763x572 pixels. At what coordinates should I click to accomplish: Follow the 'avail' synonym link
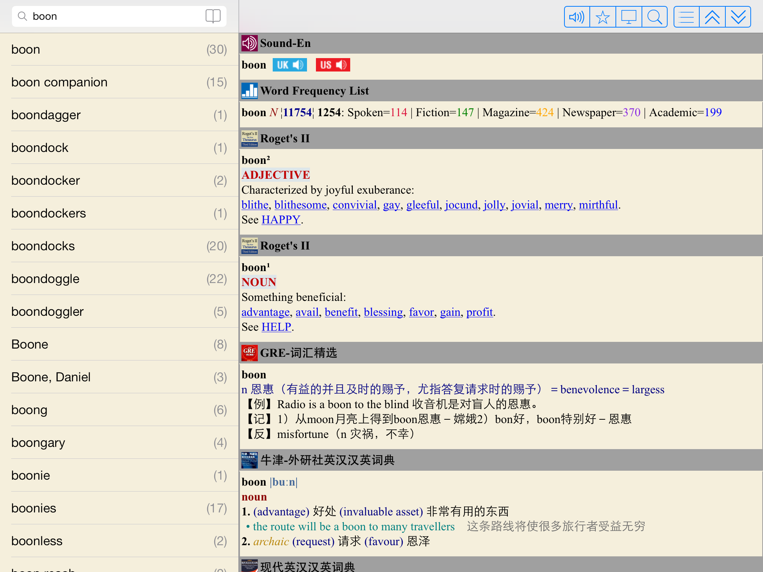click(307, 312)
